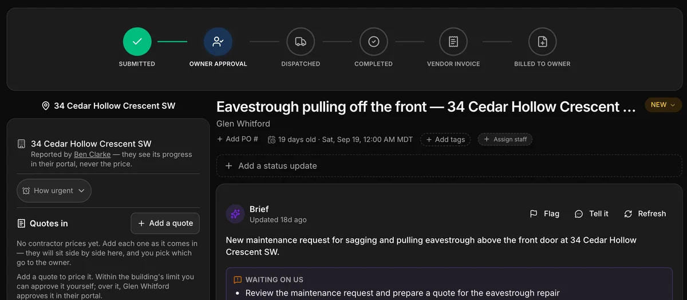
Task: Refresh the brief
Action: [645, 214]
